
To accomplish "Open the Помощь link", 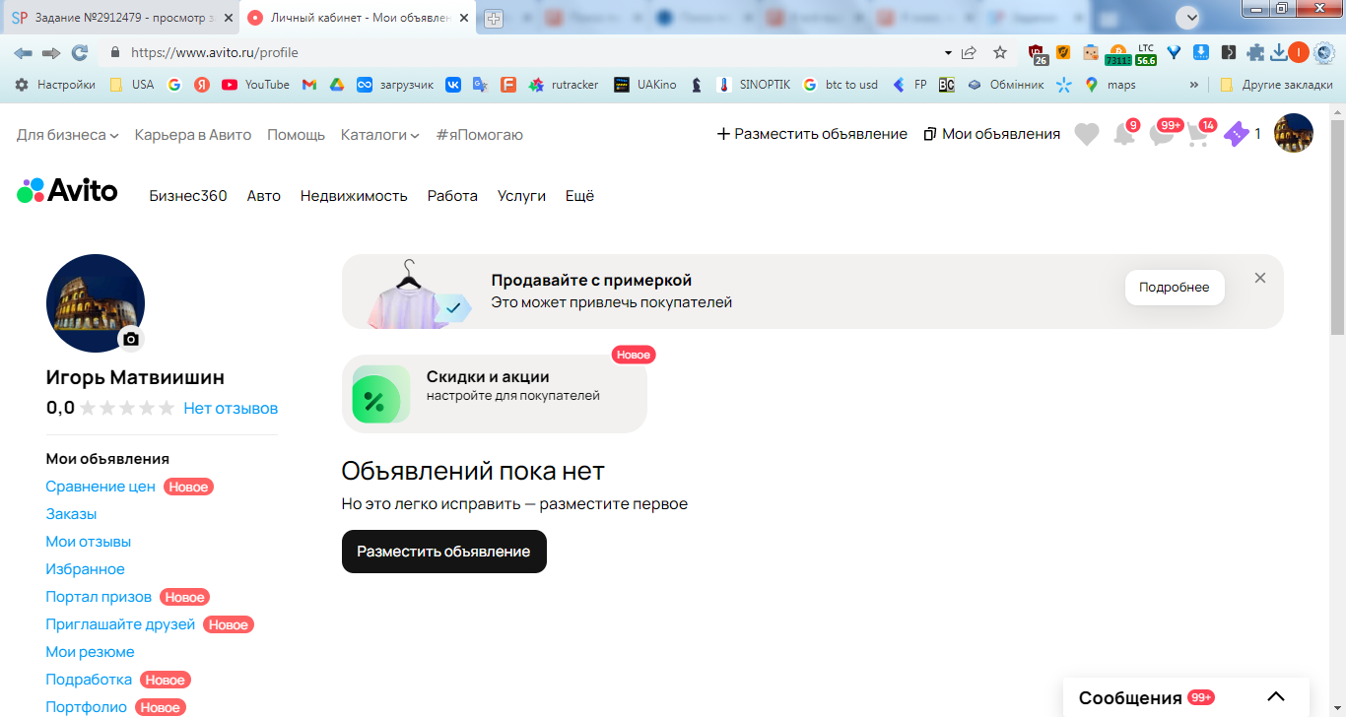I will pyautogui.click(x=296, y=134).
